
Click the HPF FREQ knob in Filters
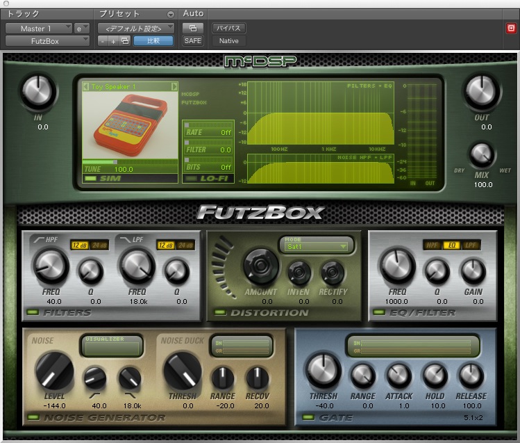[x=51, y=266]
